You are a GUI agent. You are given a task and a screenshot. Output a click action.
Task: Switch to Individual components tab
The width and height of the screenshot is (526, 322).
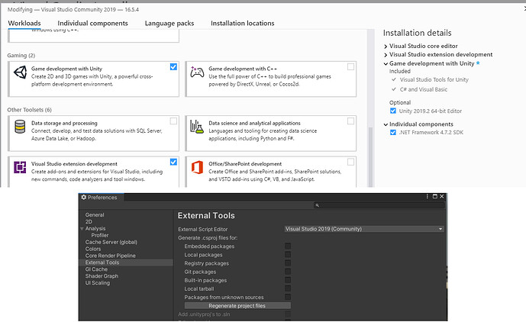click(x=92, y=23)
